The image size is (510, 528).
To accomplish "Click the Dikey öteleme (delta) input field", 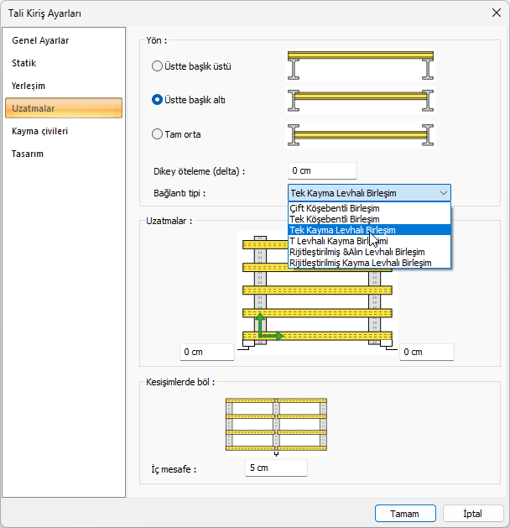I will 322,171.
